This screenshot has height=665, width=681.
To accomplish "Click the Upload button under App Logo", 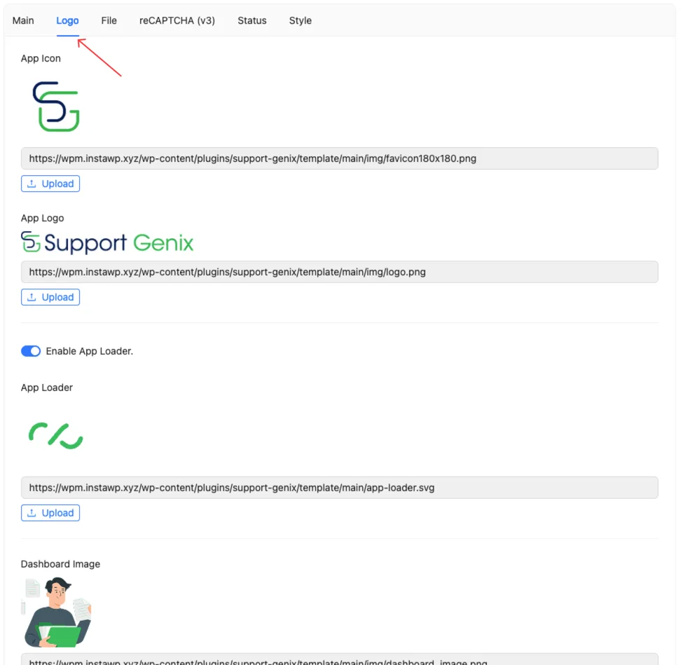I will [x=50, y=297].
